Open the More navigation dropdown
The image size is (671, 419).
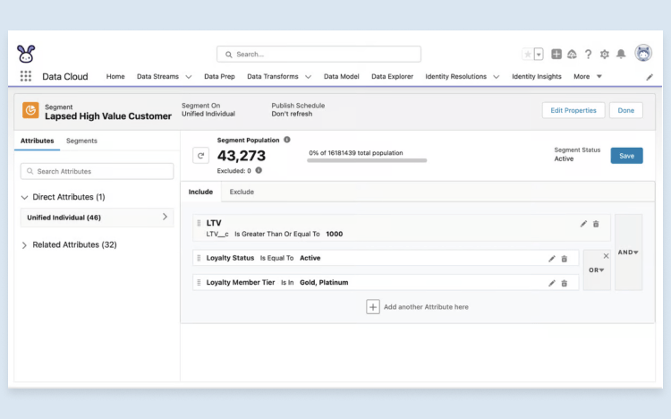pos(588,76)
